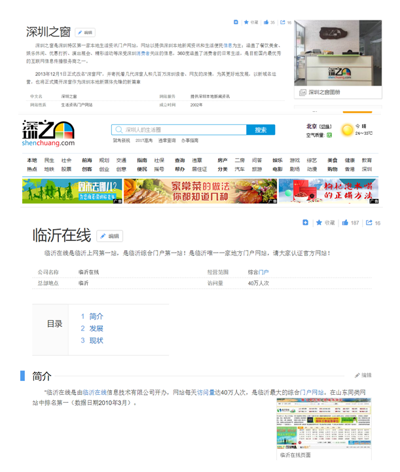This screenshot has width=400, height=472.
Task: Click the blue 门户网站 link in 简介 paragraph
Action: [x=312, y=393]
